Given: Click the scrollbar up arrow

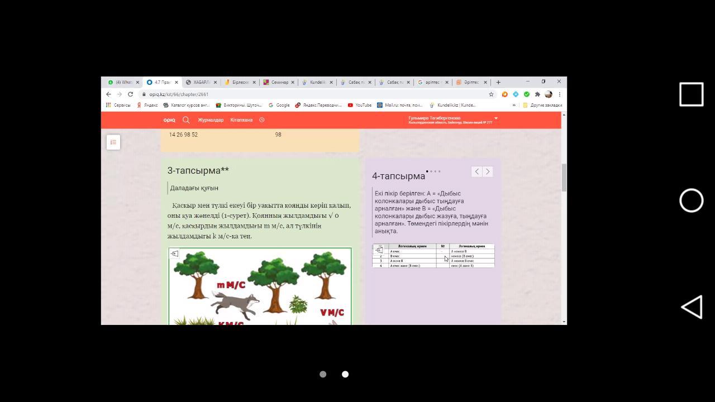Looking at the screenshot, I should [564, 114].
